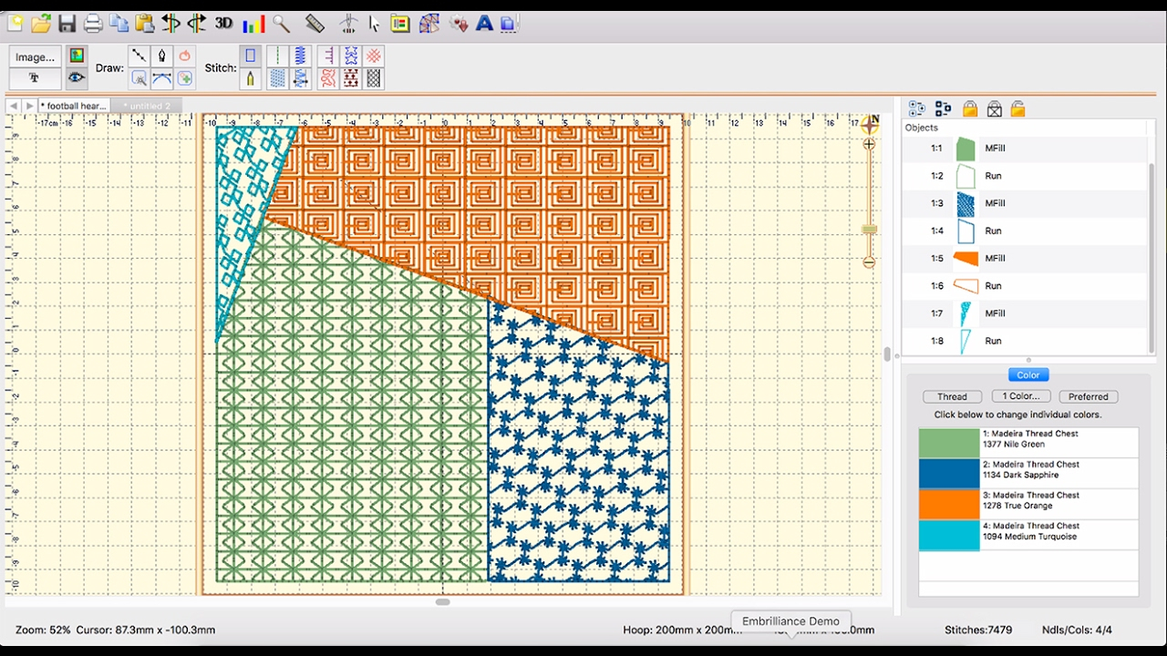Click the True Orange color swatch
1167x656 pixels.
tap(948, 505)
